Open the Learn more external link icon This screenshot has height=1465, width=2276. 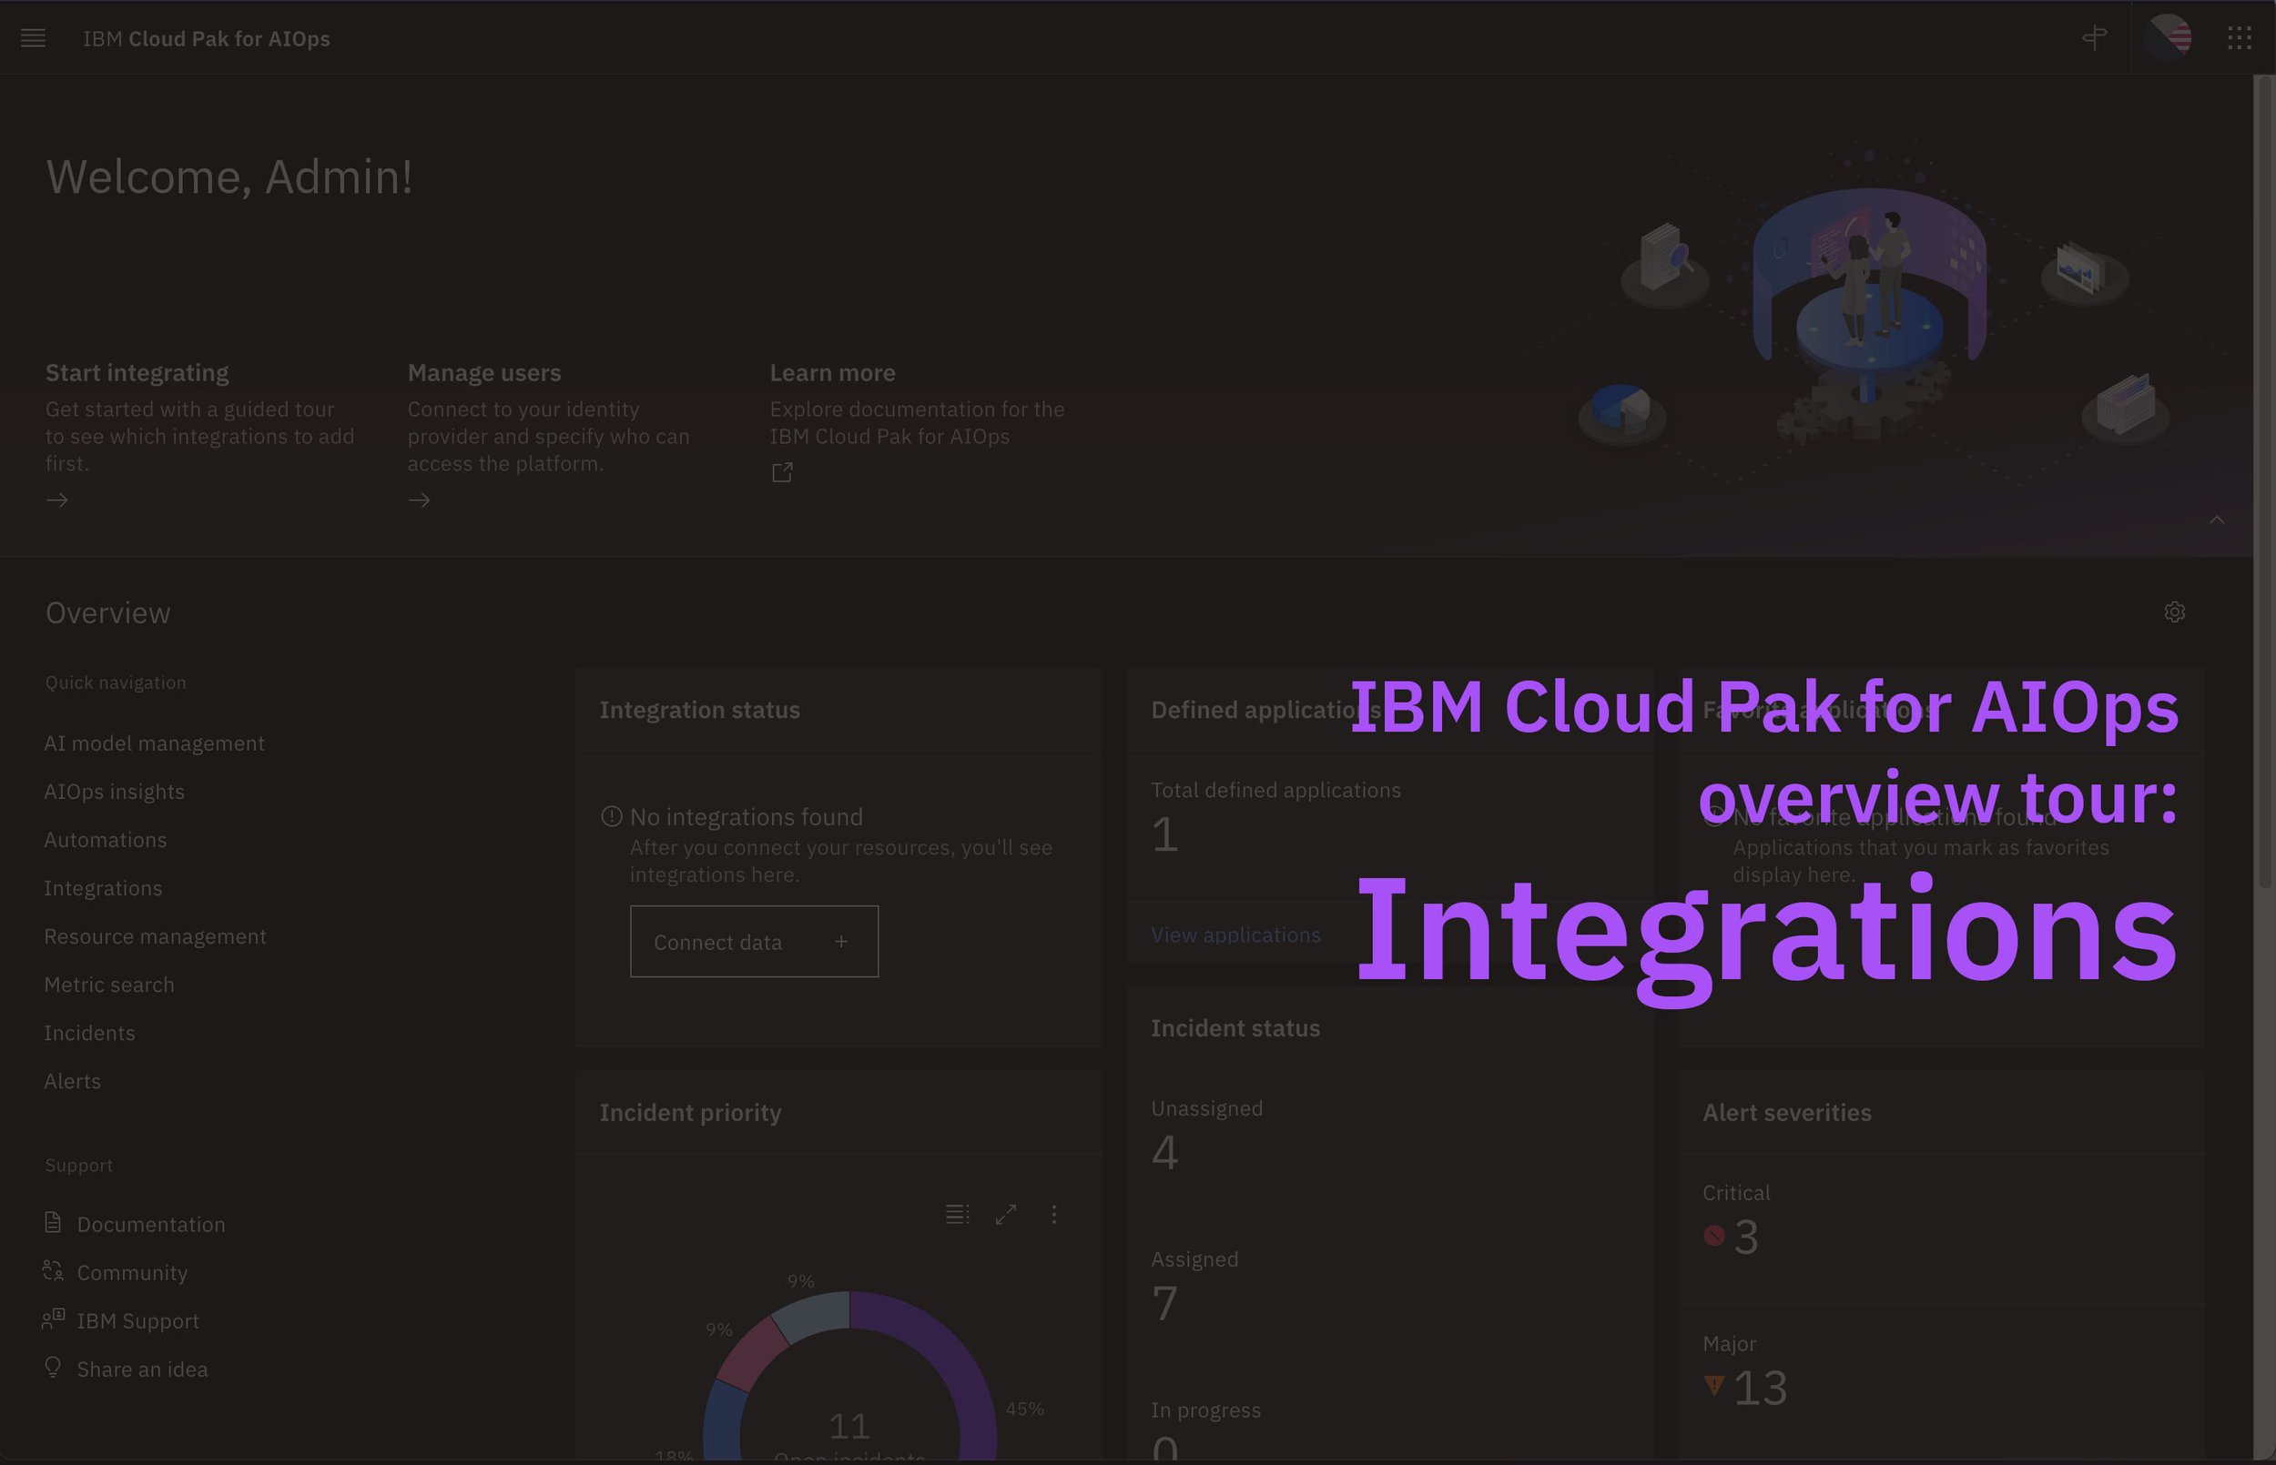tap(782, 473)
